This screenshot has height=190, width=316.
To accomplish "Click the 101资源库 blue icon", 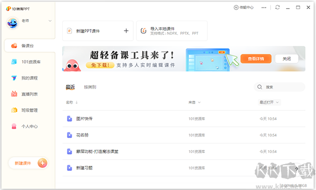I will [14, 62].
